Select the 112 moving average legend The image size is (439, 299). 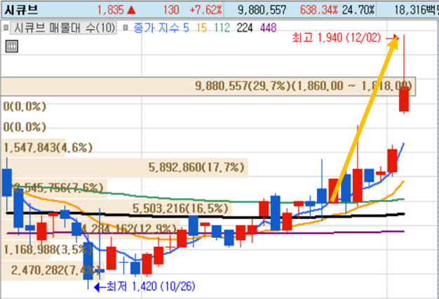(222, 28)
